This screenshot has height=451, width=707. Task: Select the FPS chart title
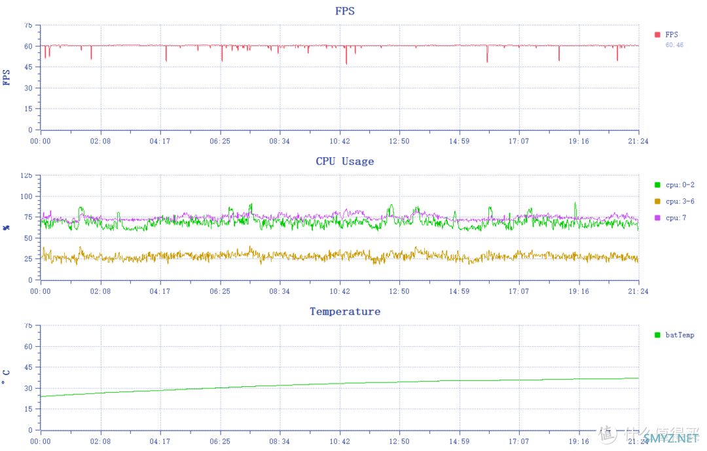(x=345, y=11)
